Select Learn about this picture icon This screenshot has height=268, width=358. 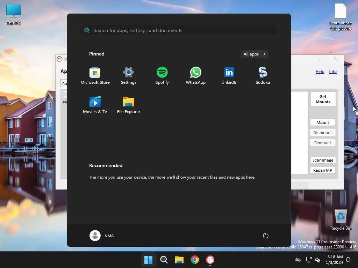tap(341, 17)
